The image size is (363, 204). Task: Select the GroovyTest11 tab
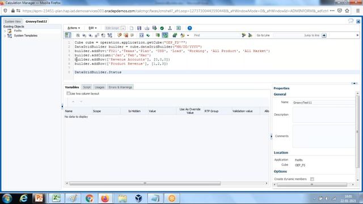tap(36, 22)
